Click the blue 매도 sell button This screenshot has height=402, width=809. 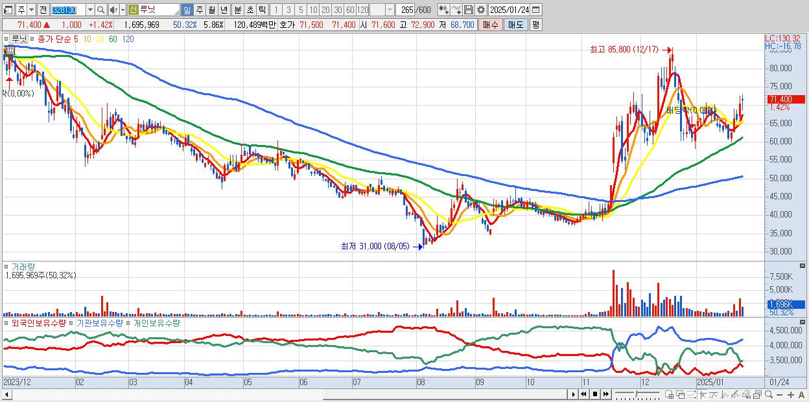pos(516,25)
